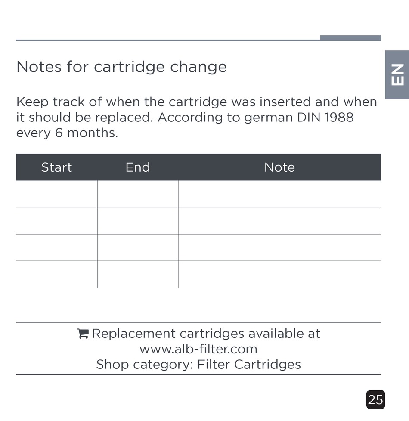409x421 pixels.
Task: Select first row Start cell
Action: click(57, 194)
